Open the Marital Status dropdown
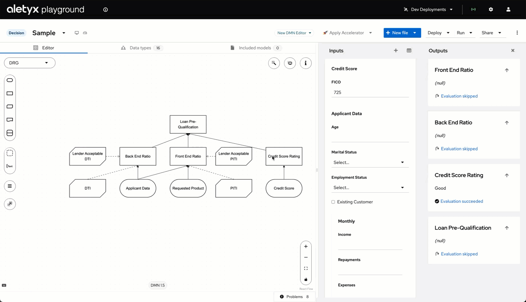This screenshot has height=302, width=526. point(370,162)
